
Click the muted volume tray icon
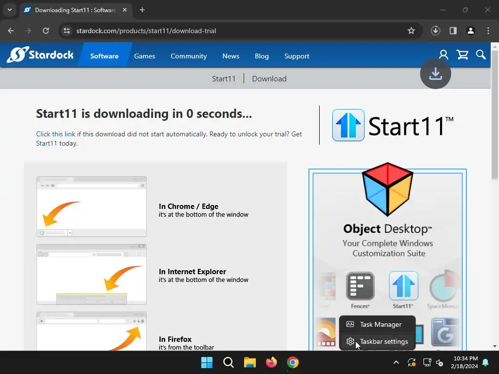440,362
